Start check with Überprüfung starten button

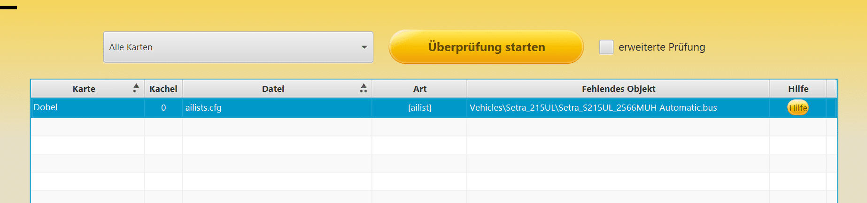pos(486,47)
